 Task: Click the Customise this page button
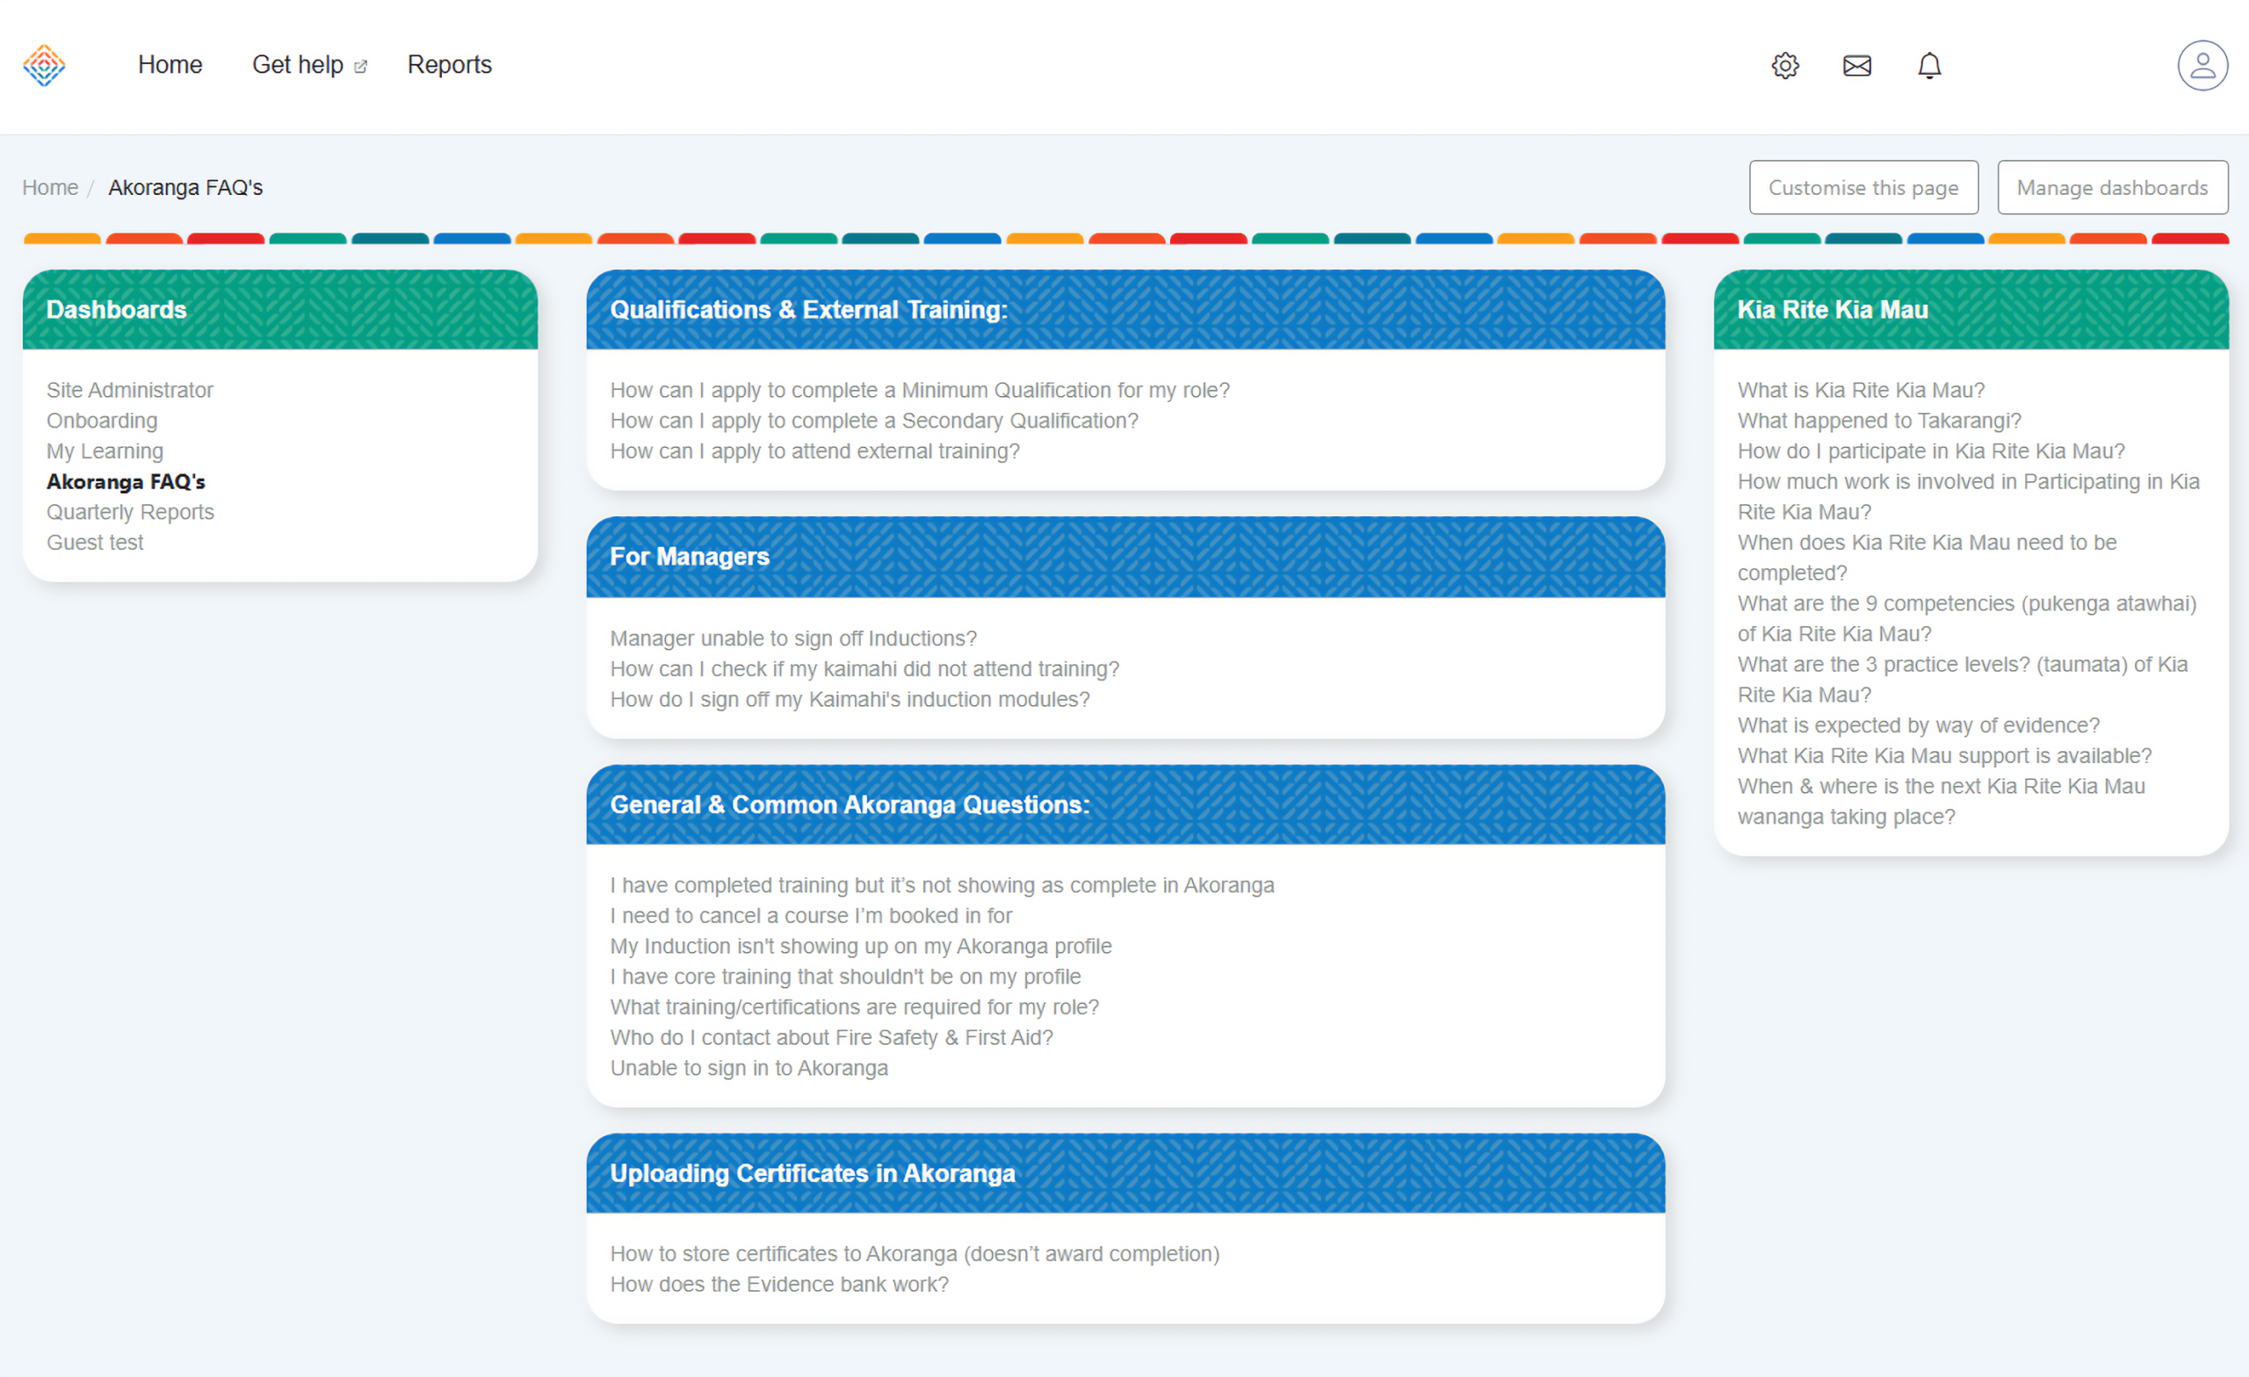(x=1863, y=188)
